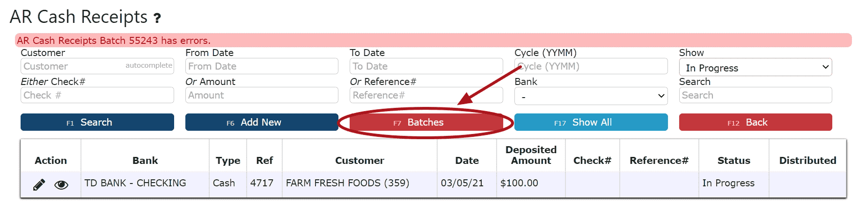Click the F17 Show All button
Viewport: 858px width, 205px height.
point(591,122)
